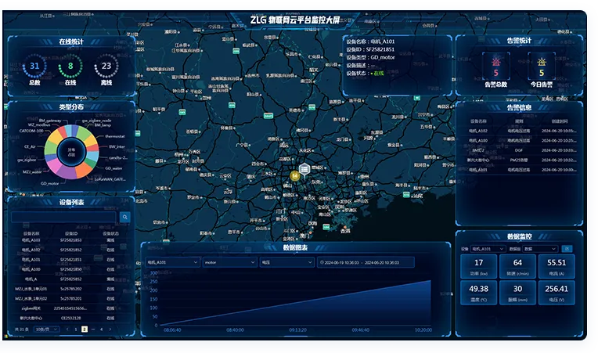598x353 pixels.
Task: Click the total alarms red siren icon
Action: 495,62
